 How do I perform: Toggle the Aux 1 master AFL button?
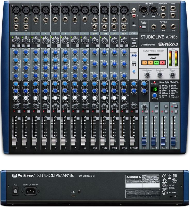[x=156, y=106]
